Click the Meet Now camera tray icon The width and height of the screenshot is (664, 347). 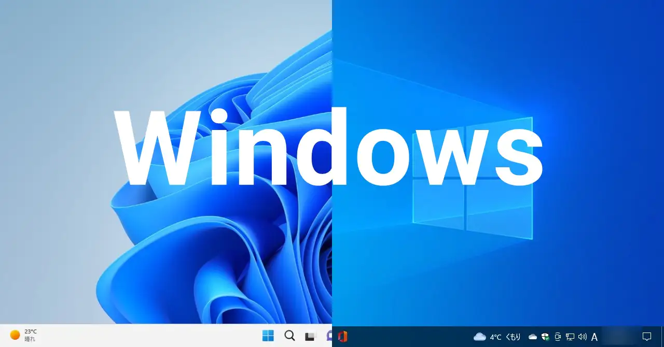point(558,337)
